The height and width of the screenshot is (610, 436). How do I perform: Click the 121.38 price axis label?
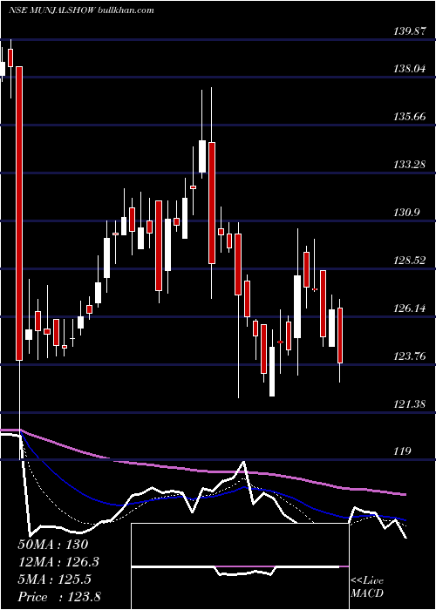coord(409,404)
